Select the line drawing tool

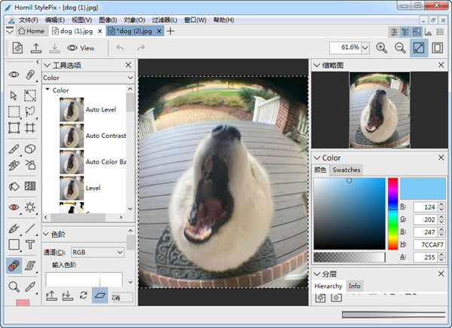point(30,228)
